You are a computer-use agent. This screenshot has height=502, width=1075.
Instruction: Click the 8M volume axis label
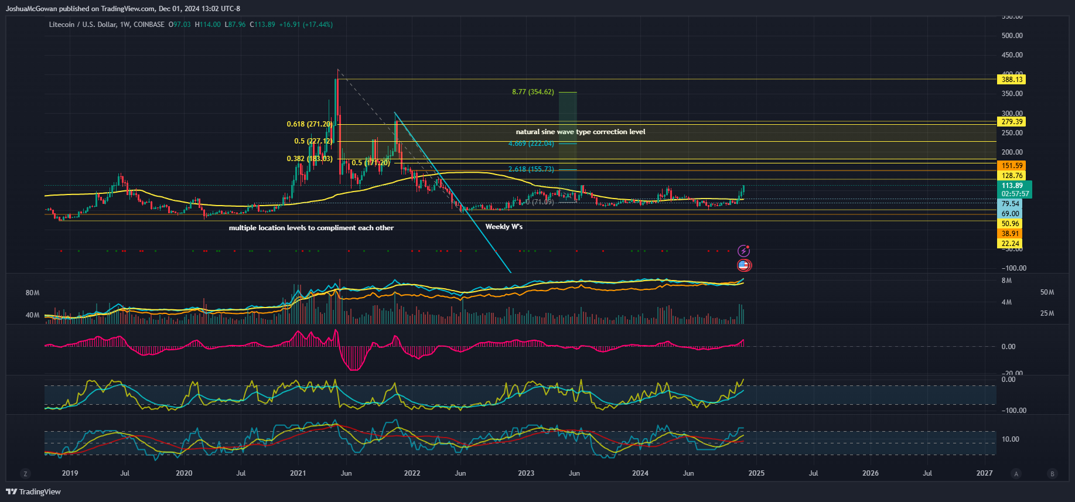click(1006, 281)
